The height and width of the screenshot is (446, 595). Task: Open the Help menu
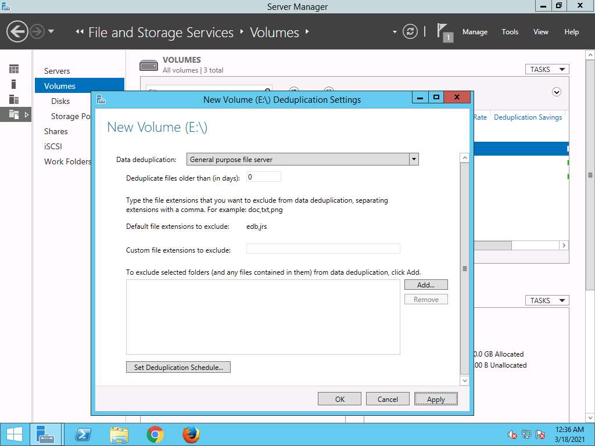(572, 32)
